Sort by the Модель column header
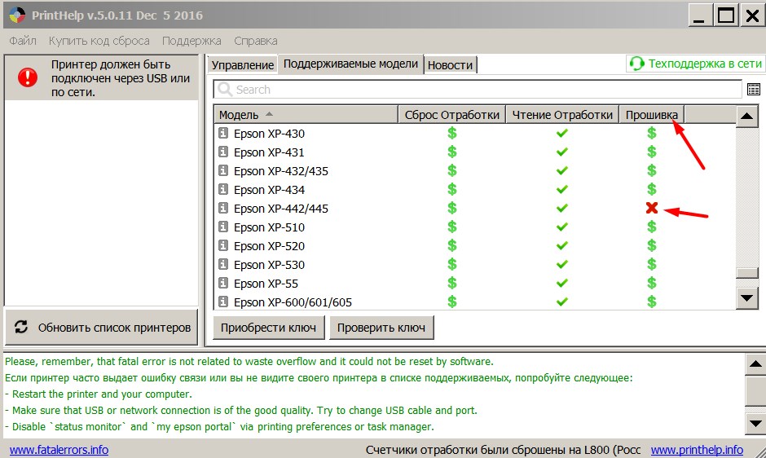Viewport: 766px width, 458px height. 306,115
